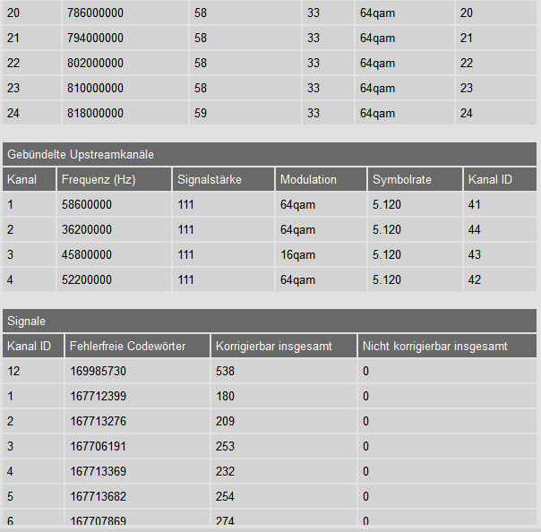This screenshot has height=532, width=541.
Task: Select the Nicht korrigierbar insgesamt header
Action: 435,346
